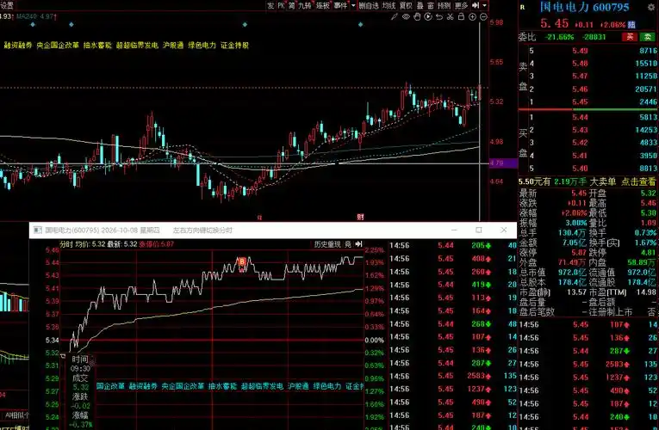The width and height of the screenshot is (659, 430).
Task: Open the 事件 events menu
Action: click(x=340, y=5)
